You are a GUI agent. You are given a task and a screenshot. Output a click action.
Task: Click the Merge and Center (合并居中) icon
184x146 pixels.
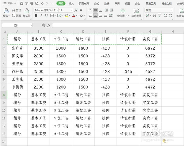(123, 11)
